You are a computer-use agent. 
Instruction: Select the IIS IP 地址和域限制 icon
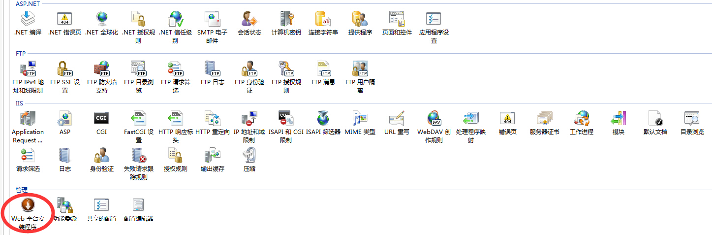click(249, 119)
